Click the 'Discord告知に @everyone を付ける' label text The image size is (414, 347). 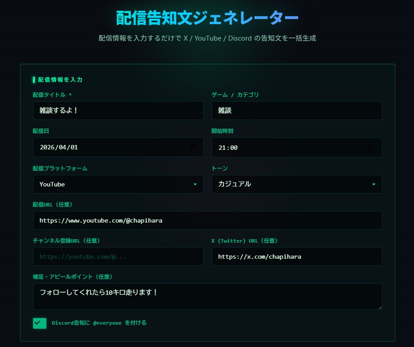click(x=99, y=323)
